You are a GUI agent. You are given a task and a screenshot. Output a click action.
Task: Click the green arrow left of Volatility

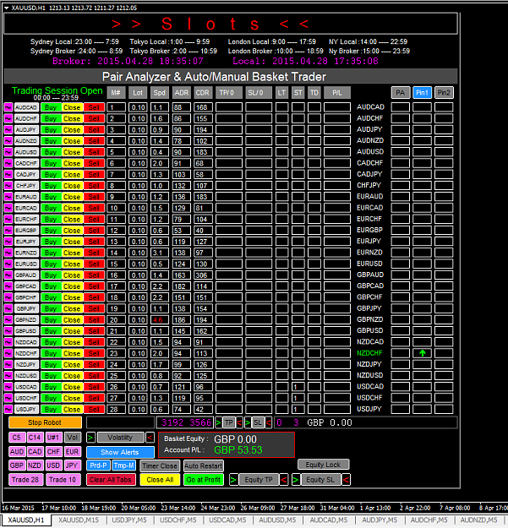(x=90, y=438)
